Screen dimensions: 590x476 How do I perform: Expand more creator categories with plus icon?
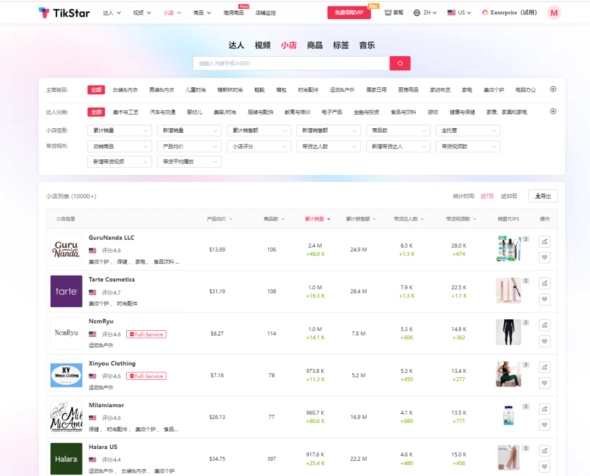coord(553,111)
